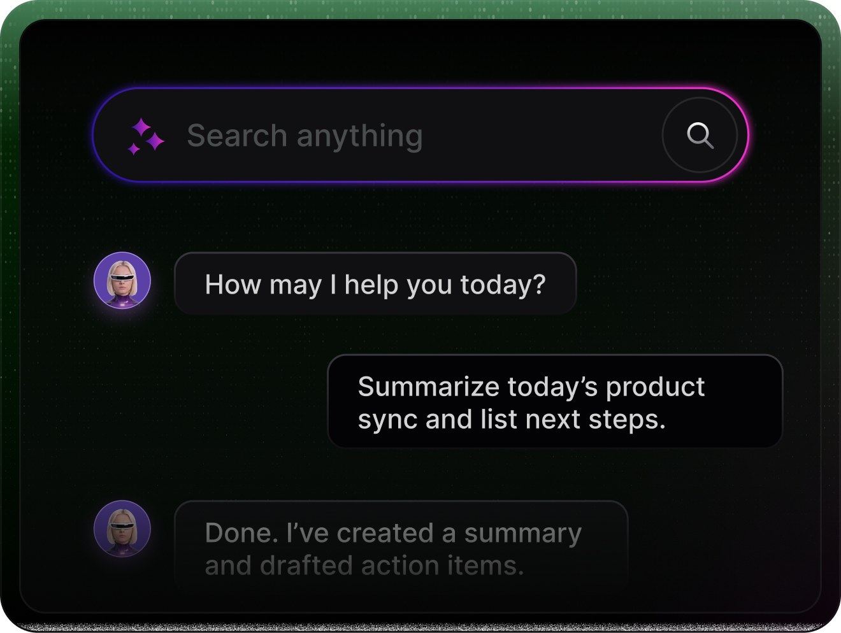Focus the Search anything input field
This screenshot has width=841, height=633.
tap(420, 135)
